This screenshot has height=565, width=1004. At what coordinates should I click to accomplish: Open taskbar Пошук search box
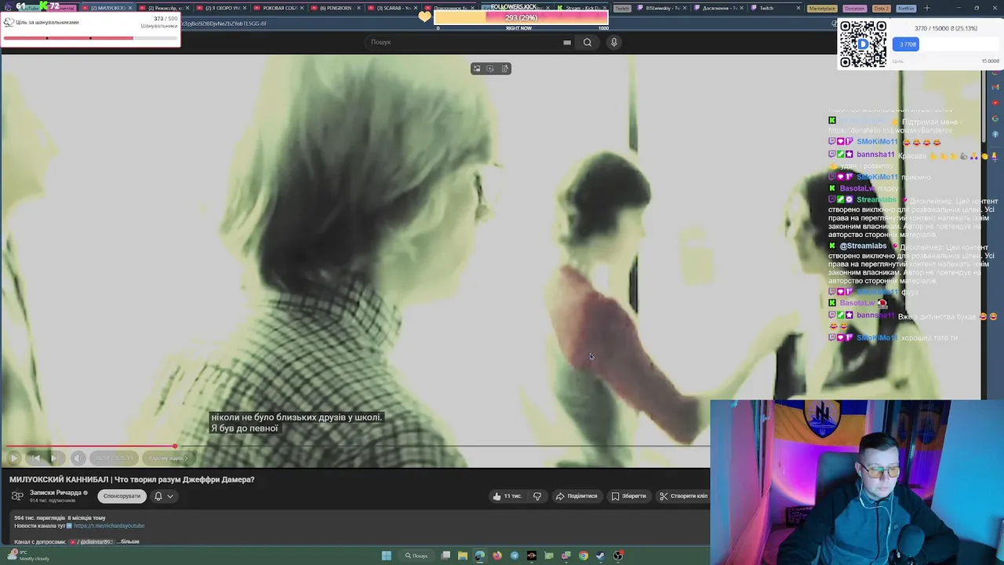417,556
